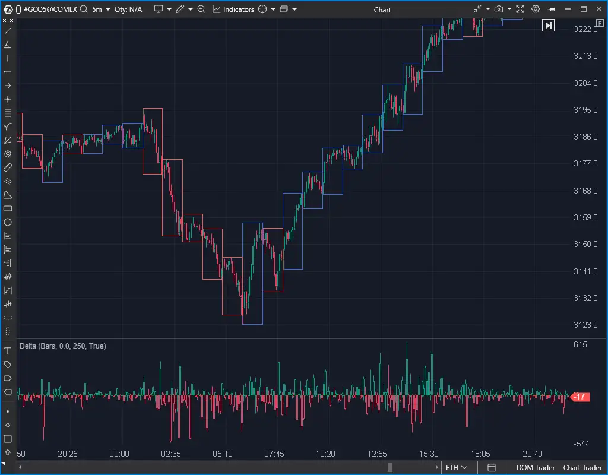Take a chart screenshot with camera icon
The width and height of the screenshot is (608, 475).
(x=499, y=9)
